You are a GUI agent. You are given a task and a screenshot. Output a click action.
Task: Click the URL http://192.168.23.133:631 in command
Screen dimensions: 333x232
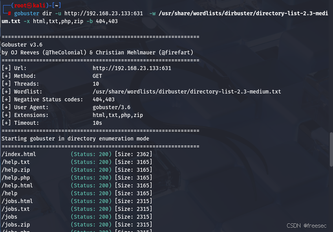(104, 13)
